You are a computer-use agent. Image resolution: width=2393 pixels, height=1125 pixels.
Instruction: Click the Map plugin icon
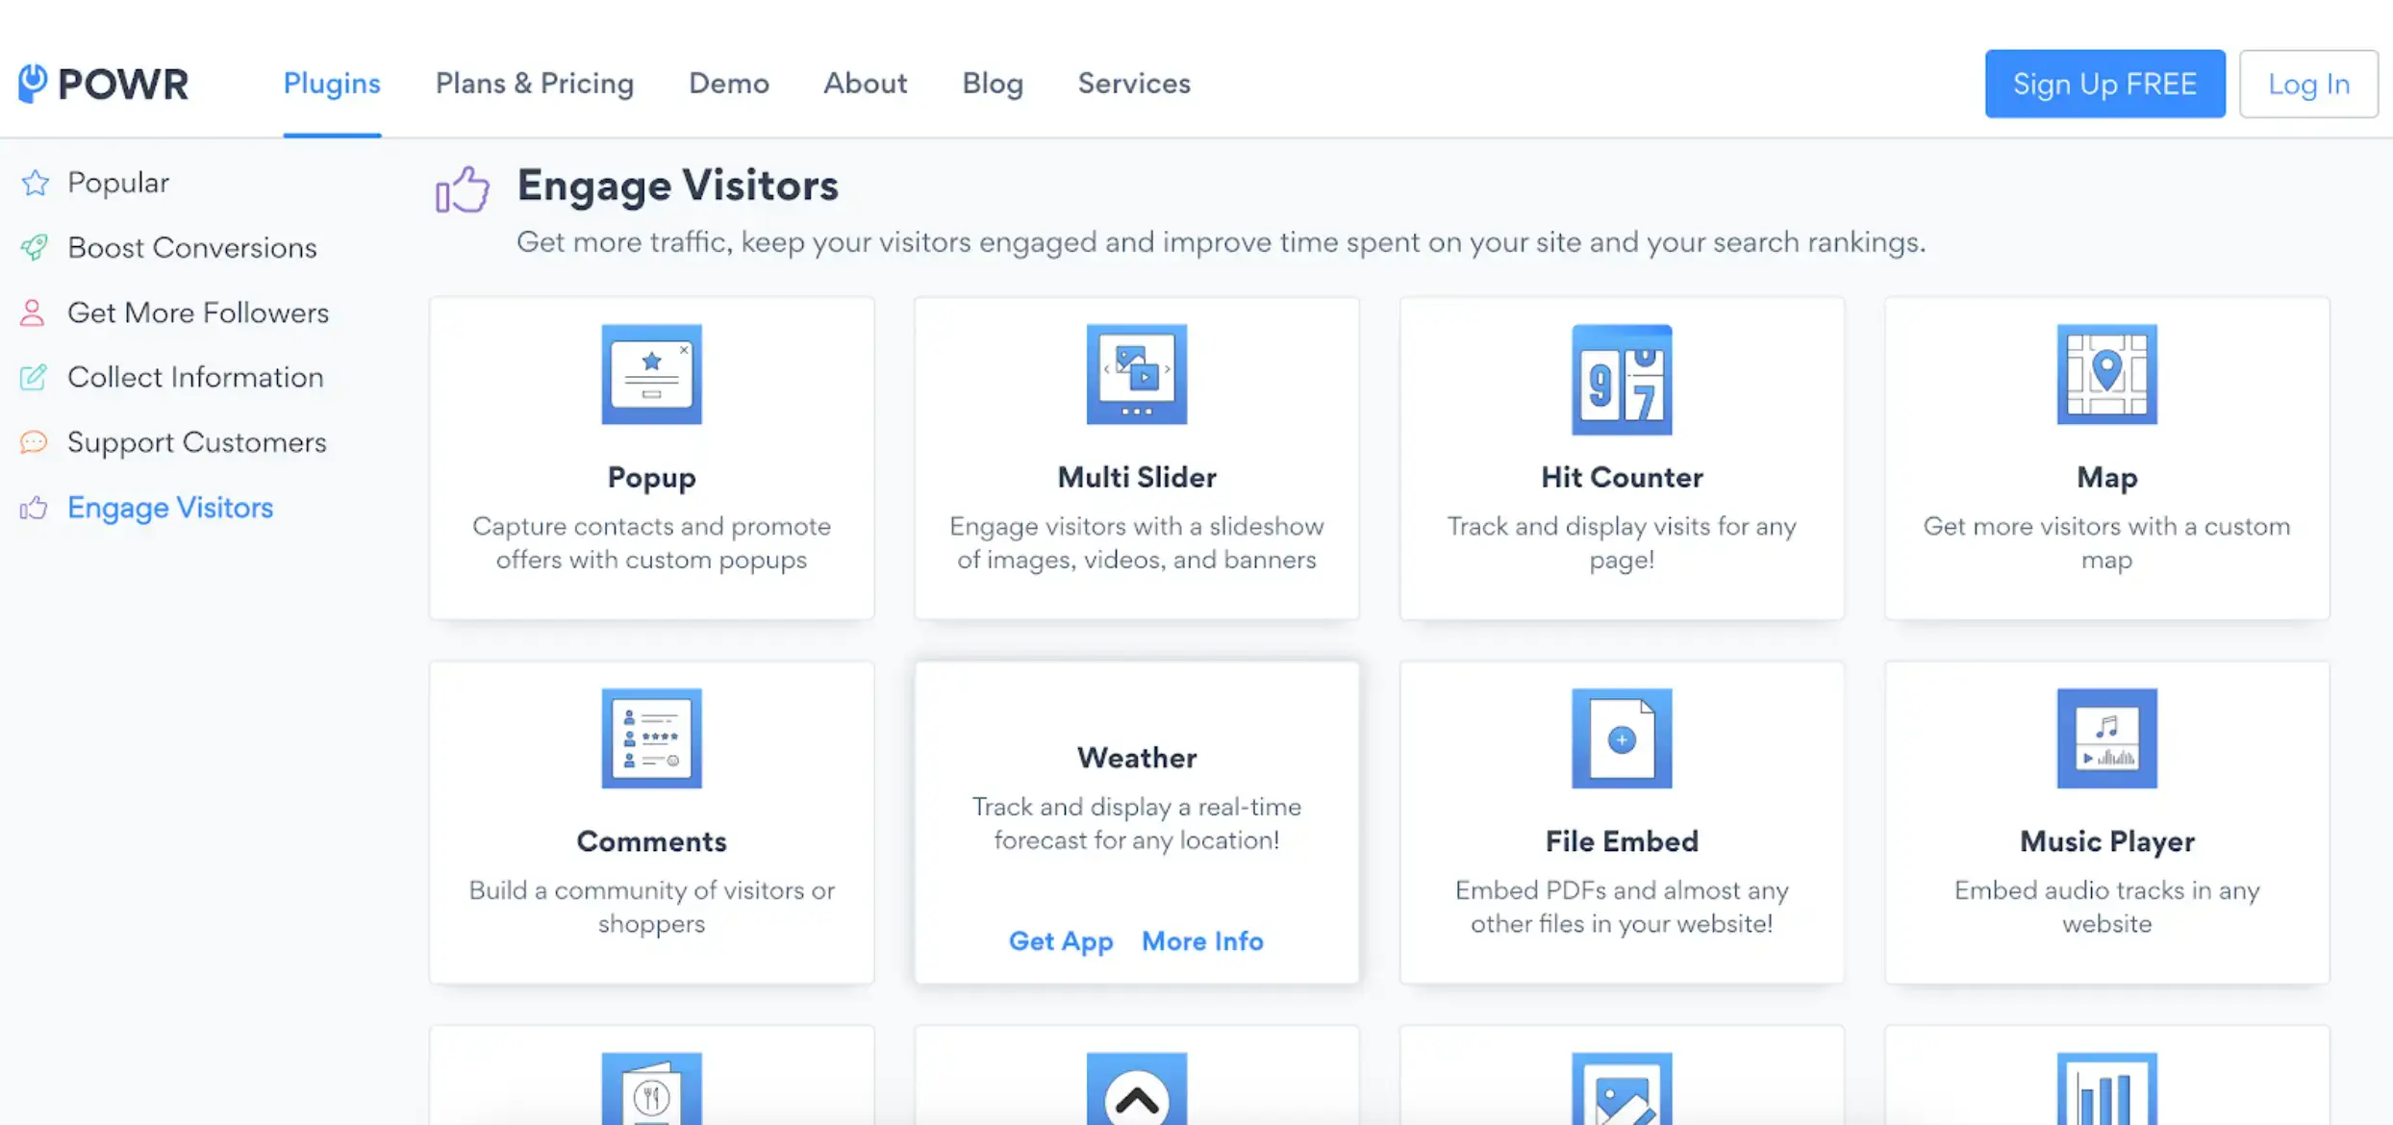[x=2106, y=375]
